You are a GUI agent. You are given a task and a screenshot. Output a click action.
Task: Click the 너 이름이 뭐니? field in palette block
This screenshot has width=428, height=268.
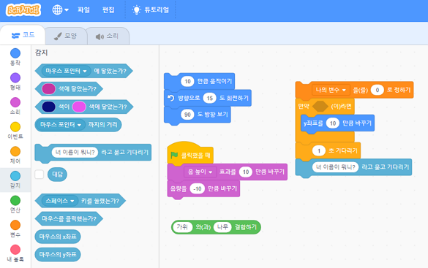75,152
